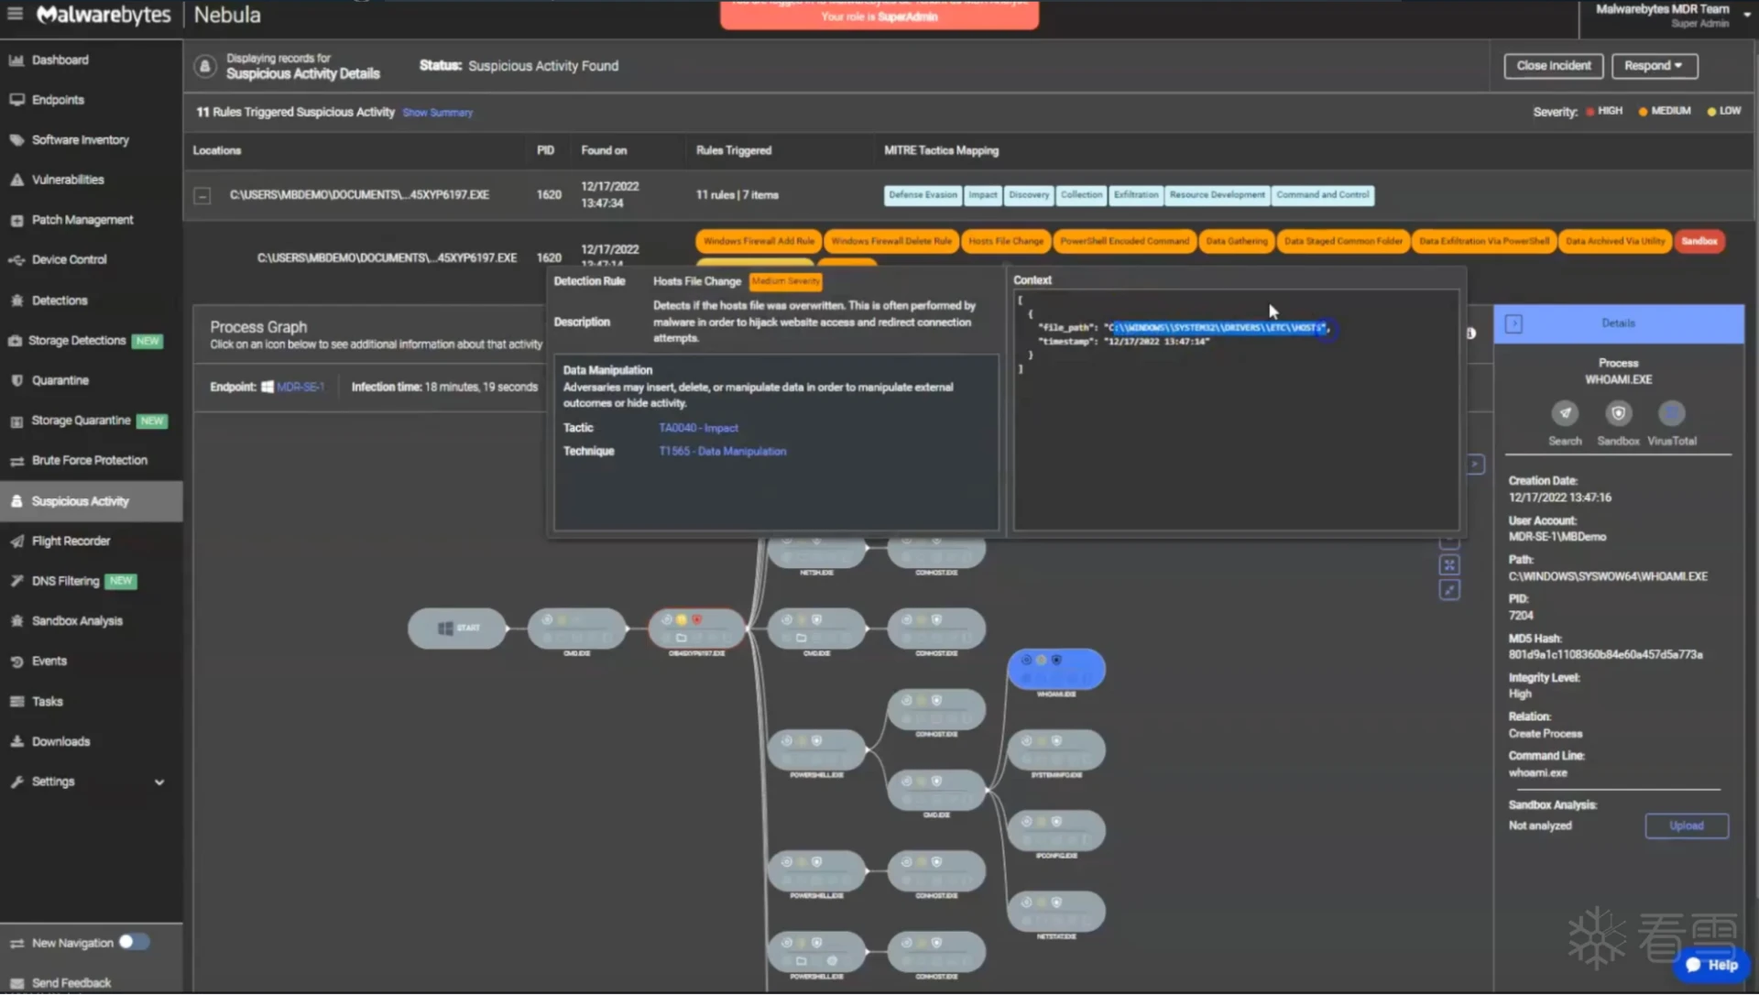Select the Windows Firewall Add Rule tag

pyautogui.click(x=759, y=241)
